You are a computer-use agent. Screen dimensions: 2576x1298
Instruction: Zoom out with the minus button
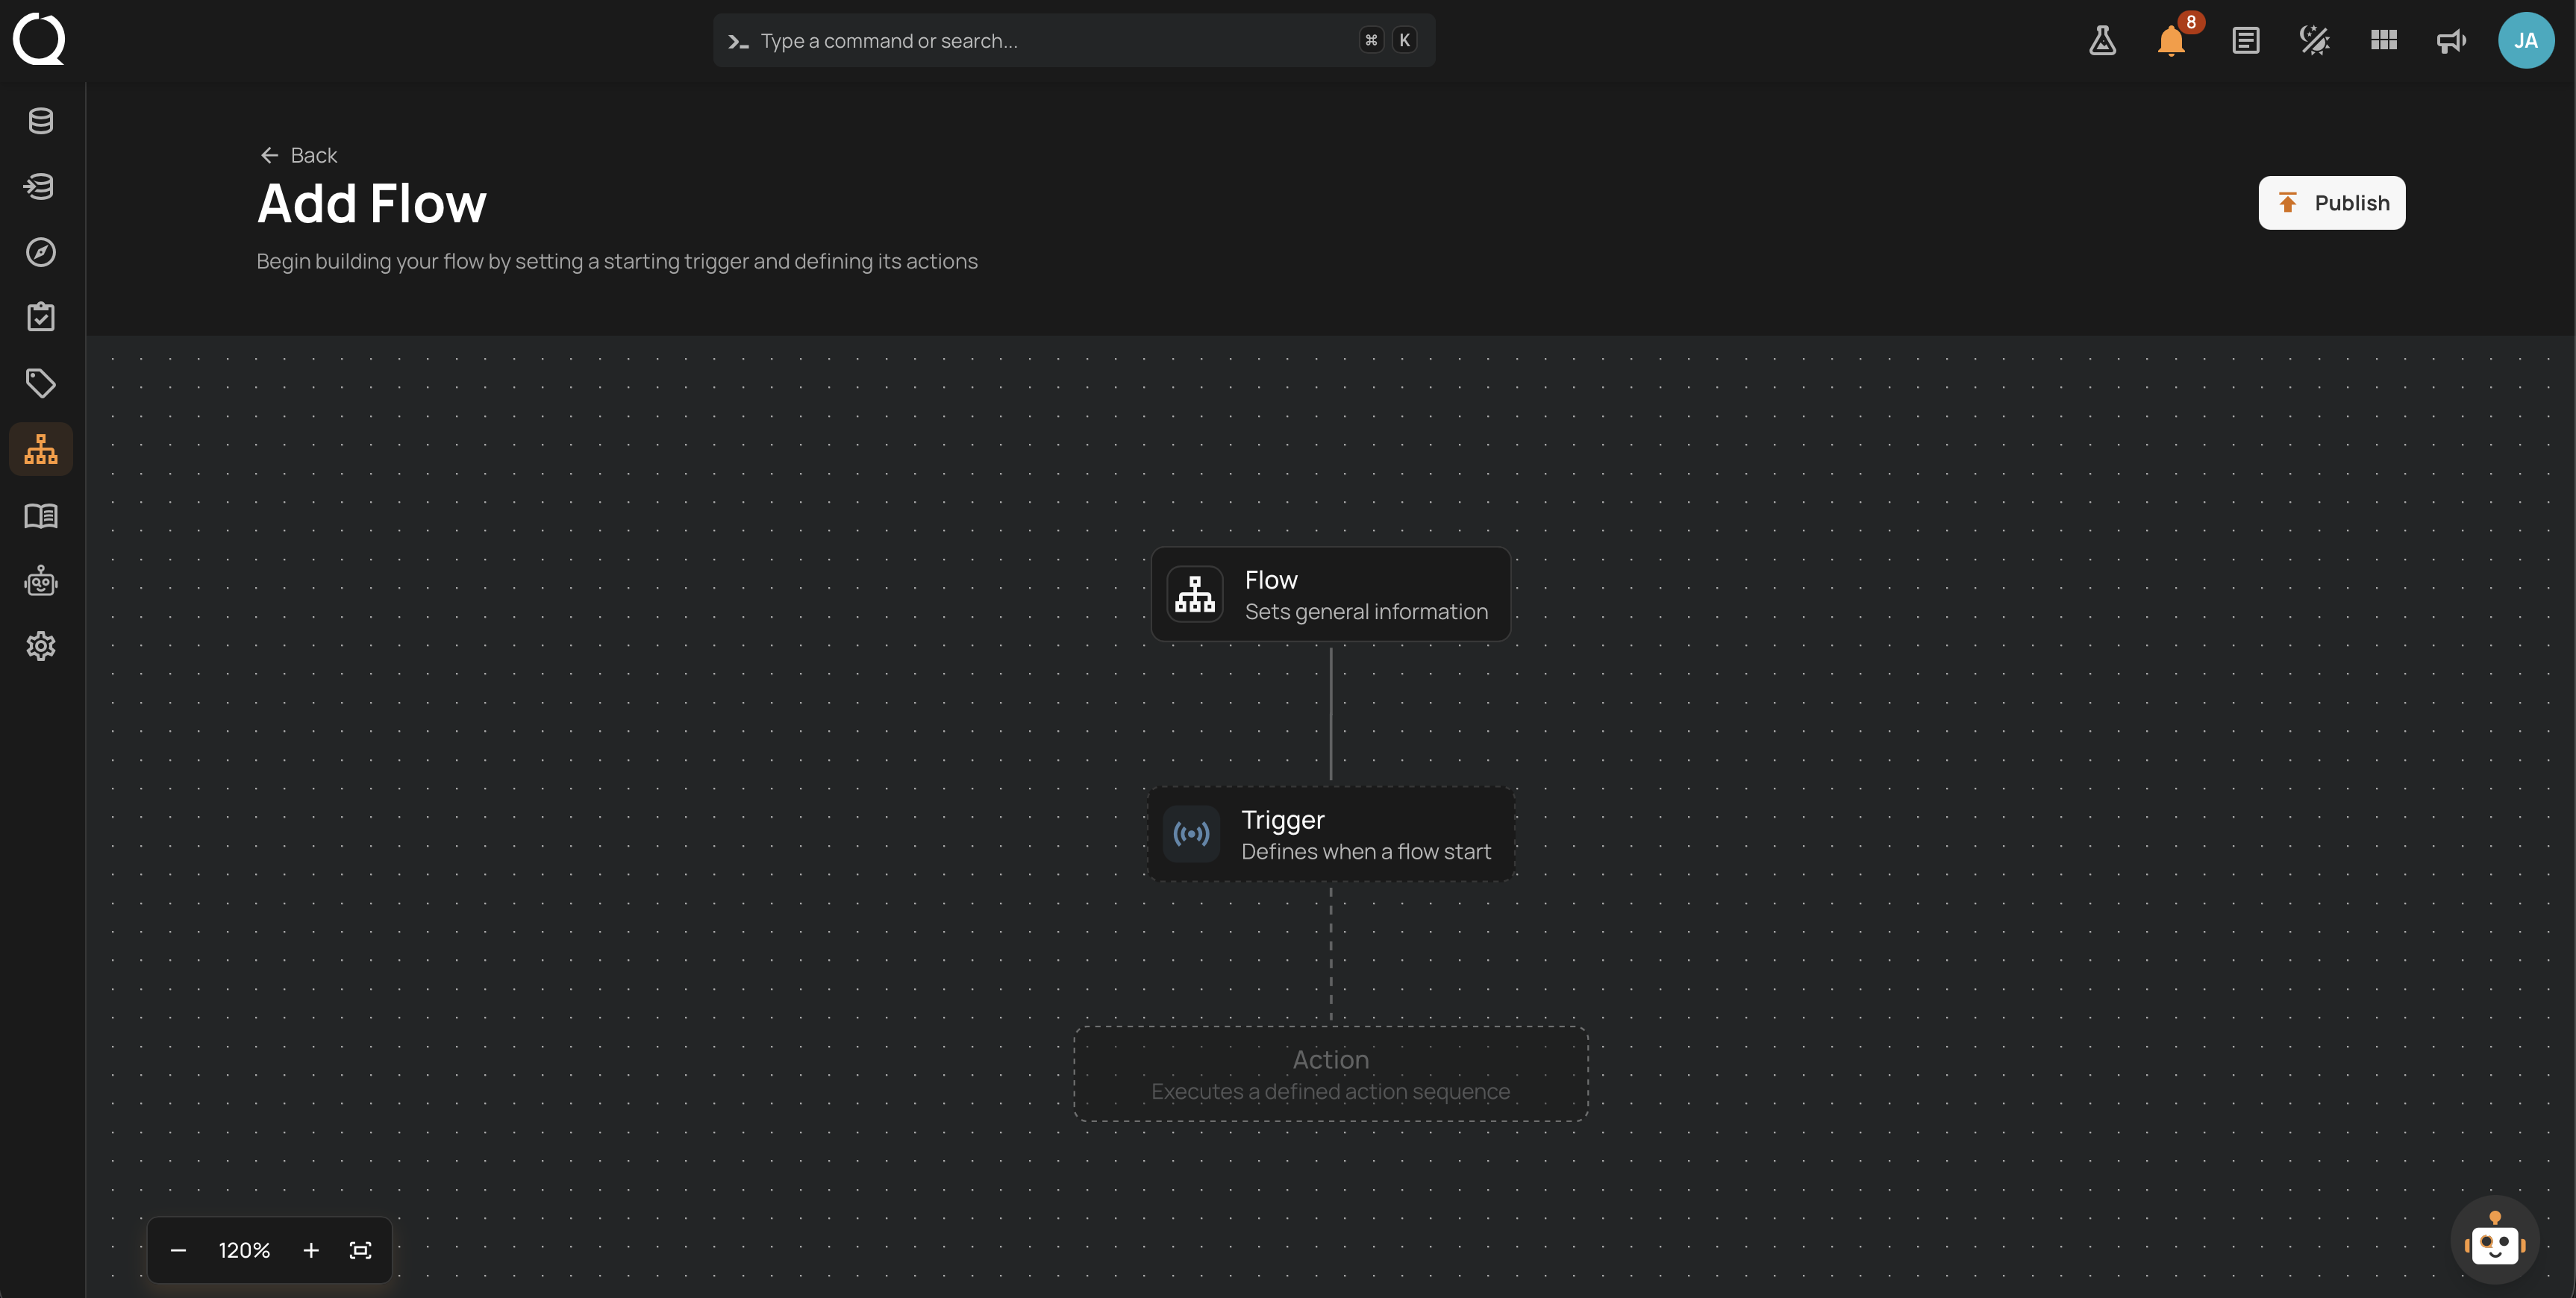178,1250
